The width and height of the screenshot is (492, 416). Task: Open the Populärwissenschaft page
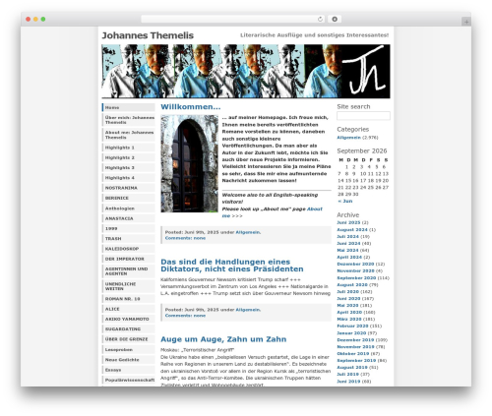coord(129,380)
